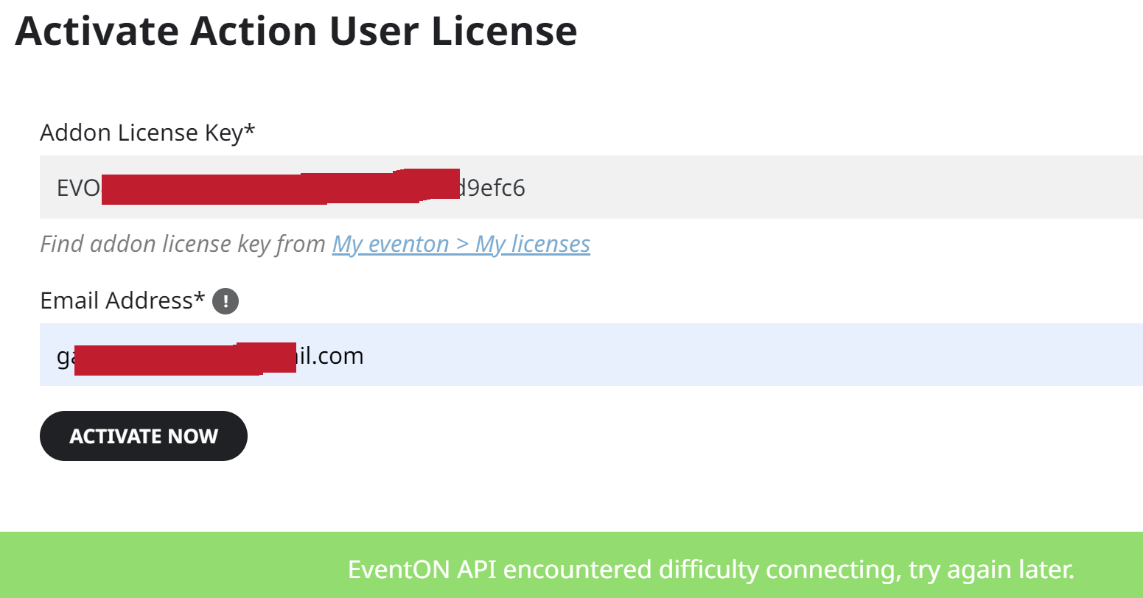The image size is (1143, 598).
Task: Place cursor after d9efc6 in license key
Action: (526, 188)
